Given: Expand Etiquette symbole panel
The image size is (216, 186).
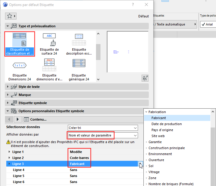Looking at the screenshot, I should [8, 103].
